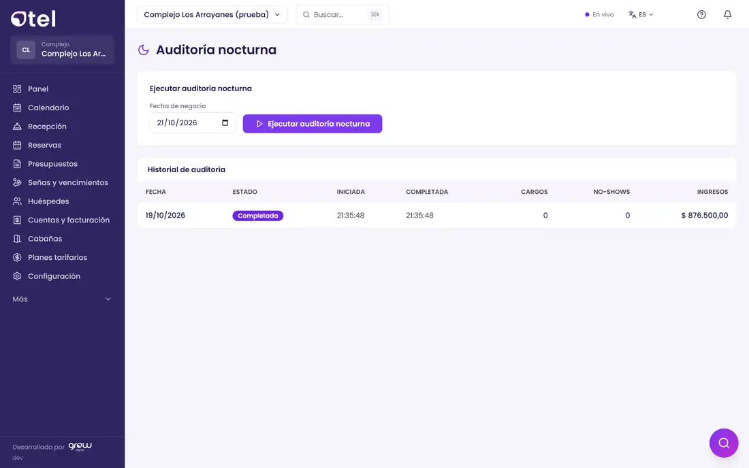Click the En vivo status indicator

pyautogui.click(x=599, y=14)
